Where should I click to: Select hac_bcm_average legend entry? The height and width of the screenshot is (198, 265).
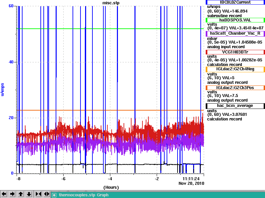tap(235, 106)
